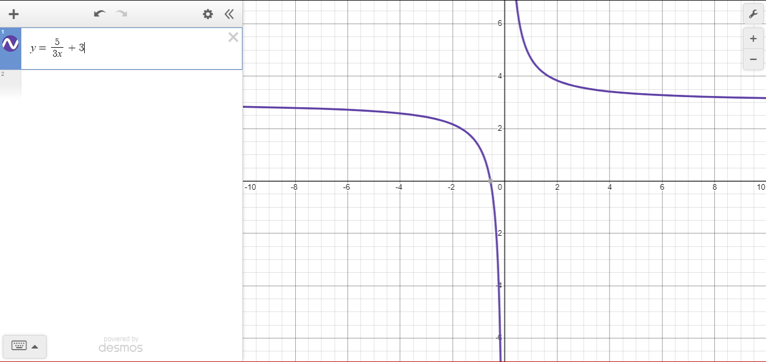Open Graph Settings wrench menu
Screen dimensions: 766x362
pos(753,15)
